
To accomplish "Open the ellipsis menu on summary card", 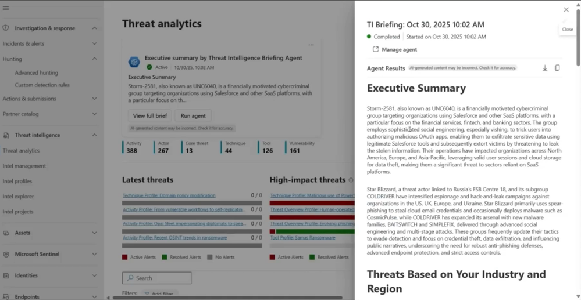I will click(x=311, y=45).
